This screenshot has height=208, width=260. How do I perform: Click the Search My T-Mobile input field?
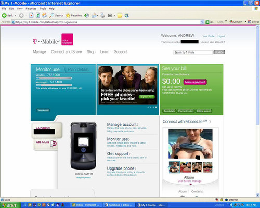[193, 53]
